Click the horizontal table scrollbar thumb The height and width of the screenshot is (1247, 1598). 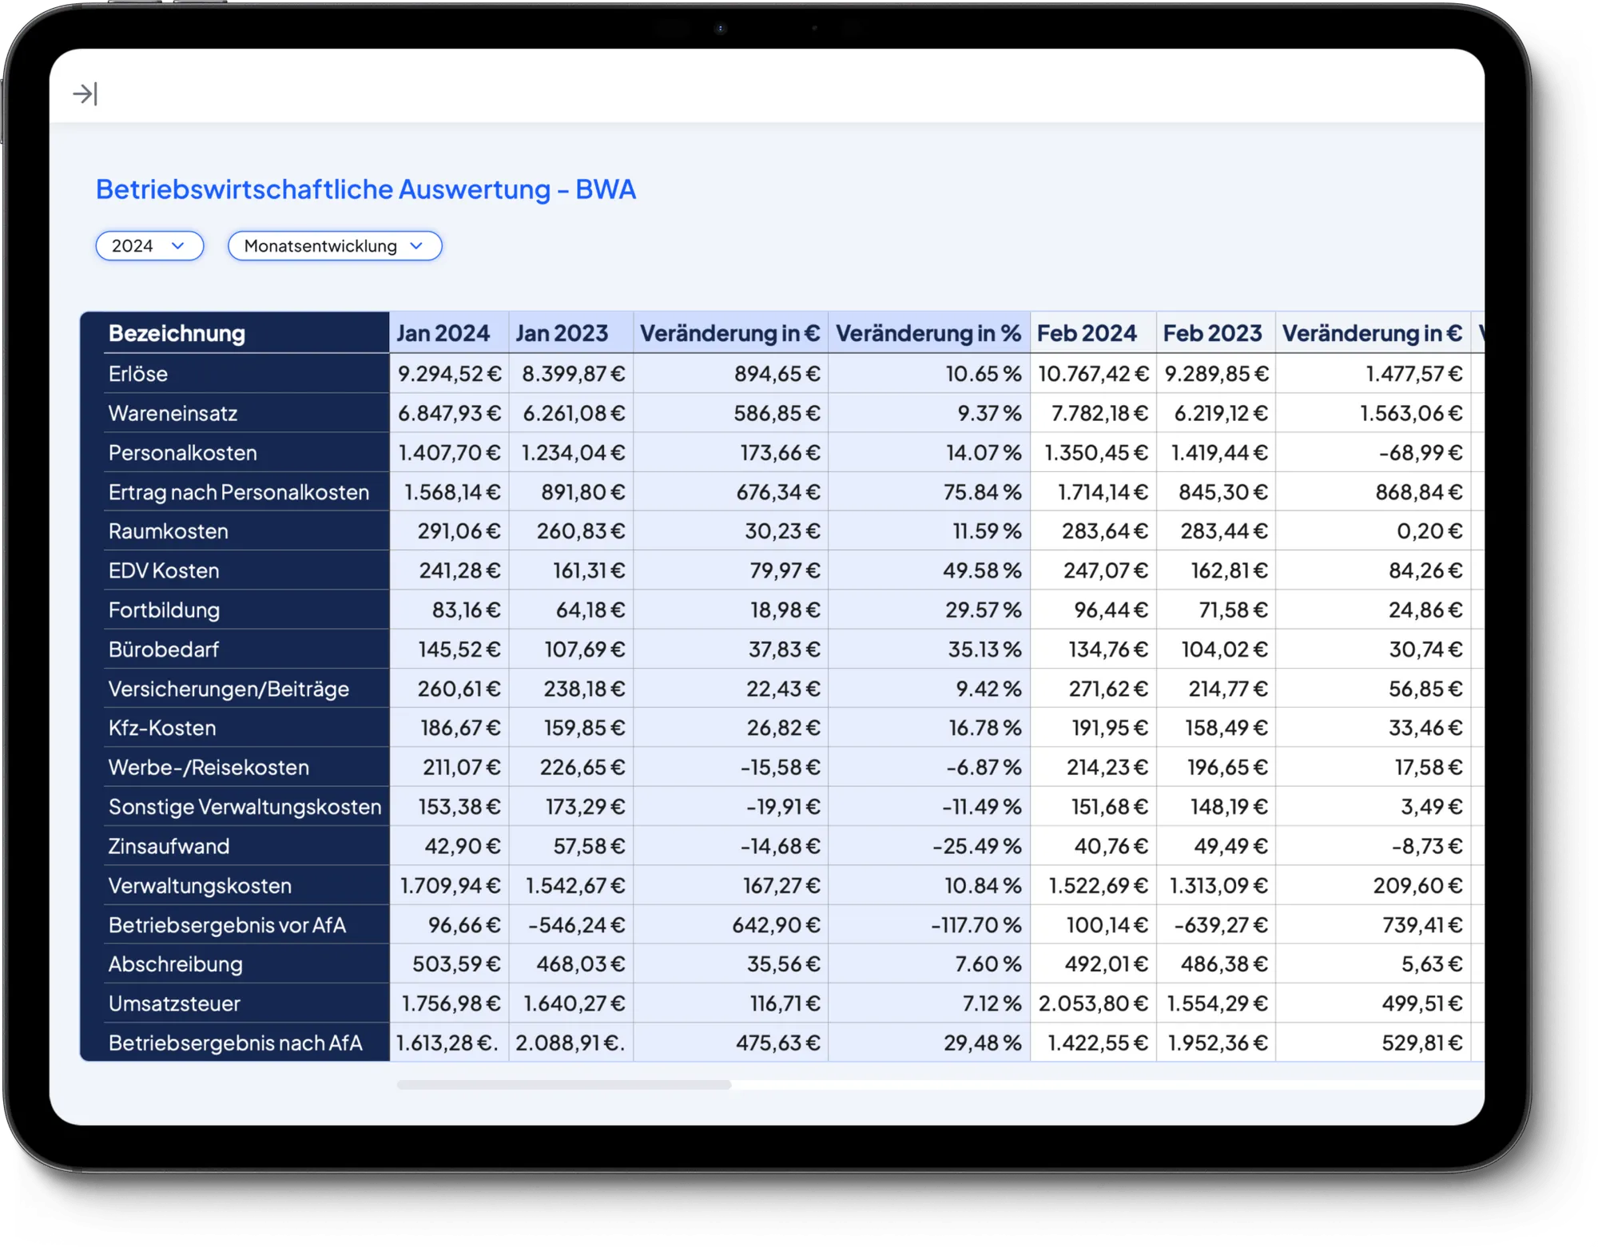coord(563,1085)
